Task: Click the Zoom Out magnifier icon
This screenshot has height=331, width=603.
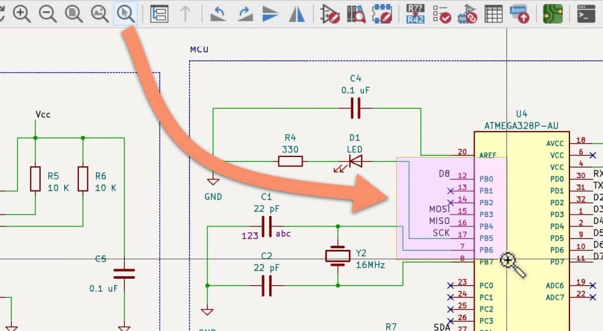Action: [x=48, y=14]
